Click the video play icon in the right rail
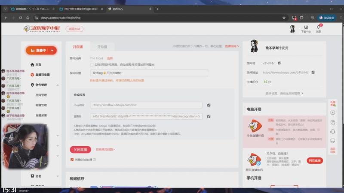 coord(333,113)
